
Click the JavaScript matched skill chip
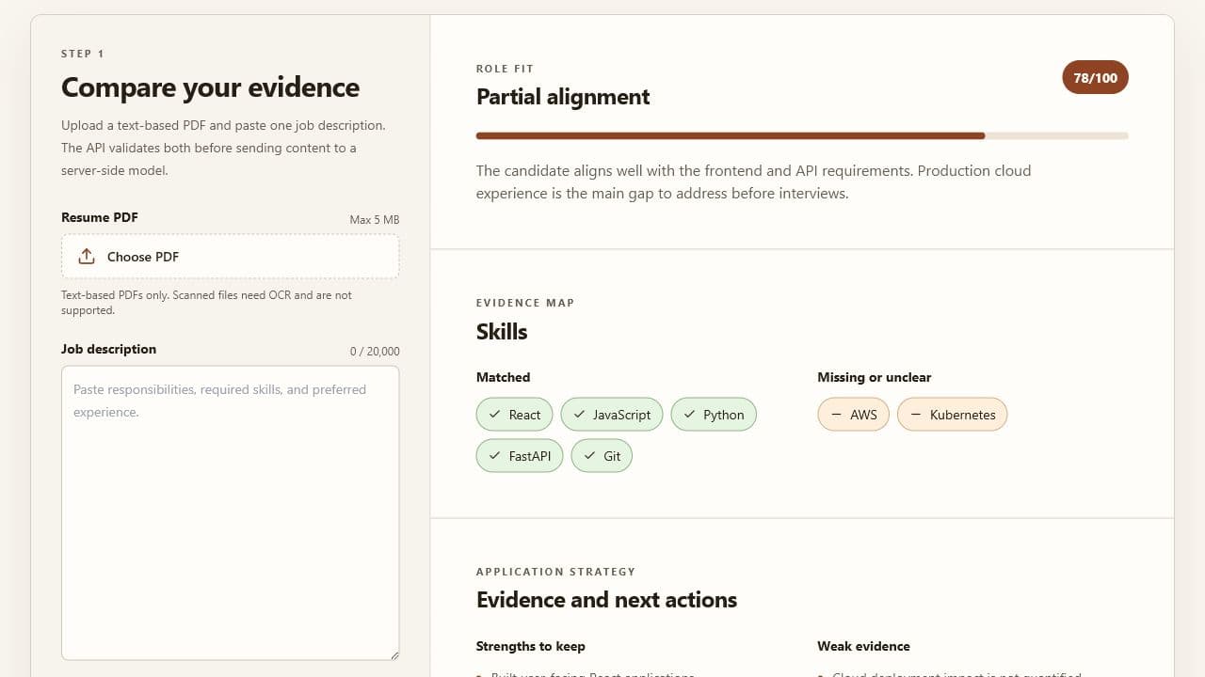[612, 415]
